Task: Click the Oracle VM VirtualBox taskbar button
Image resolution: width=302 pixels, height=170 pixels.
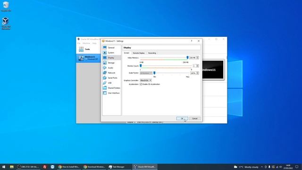Action: 145,167
